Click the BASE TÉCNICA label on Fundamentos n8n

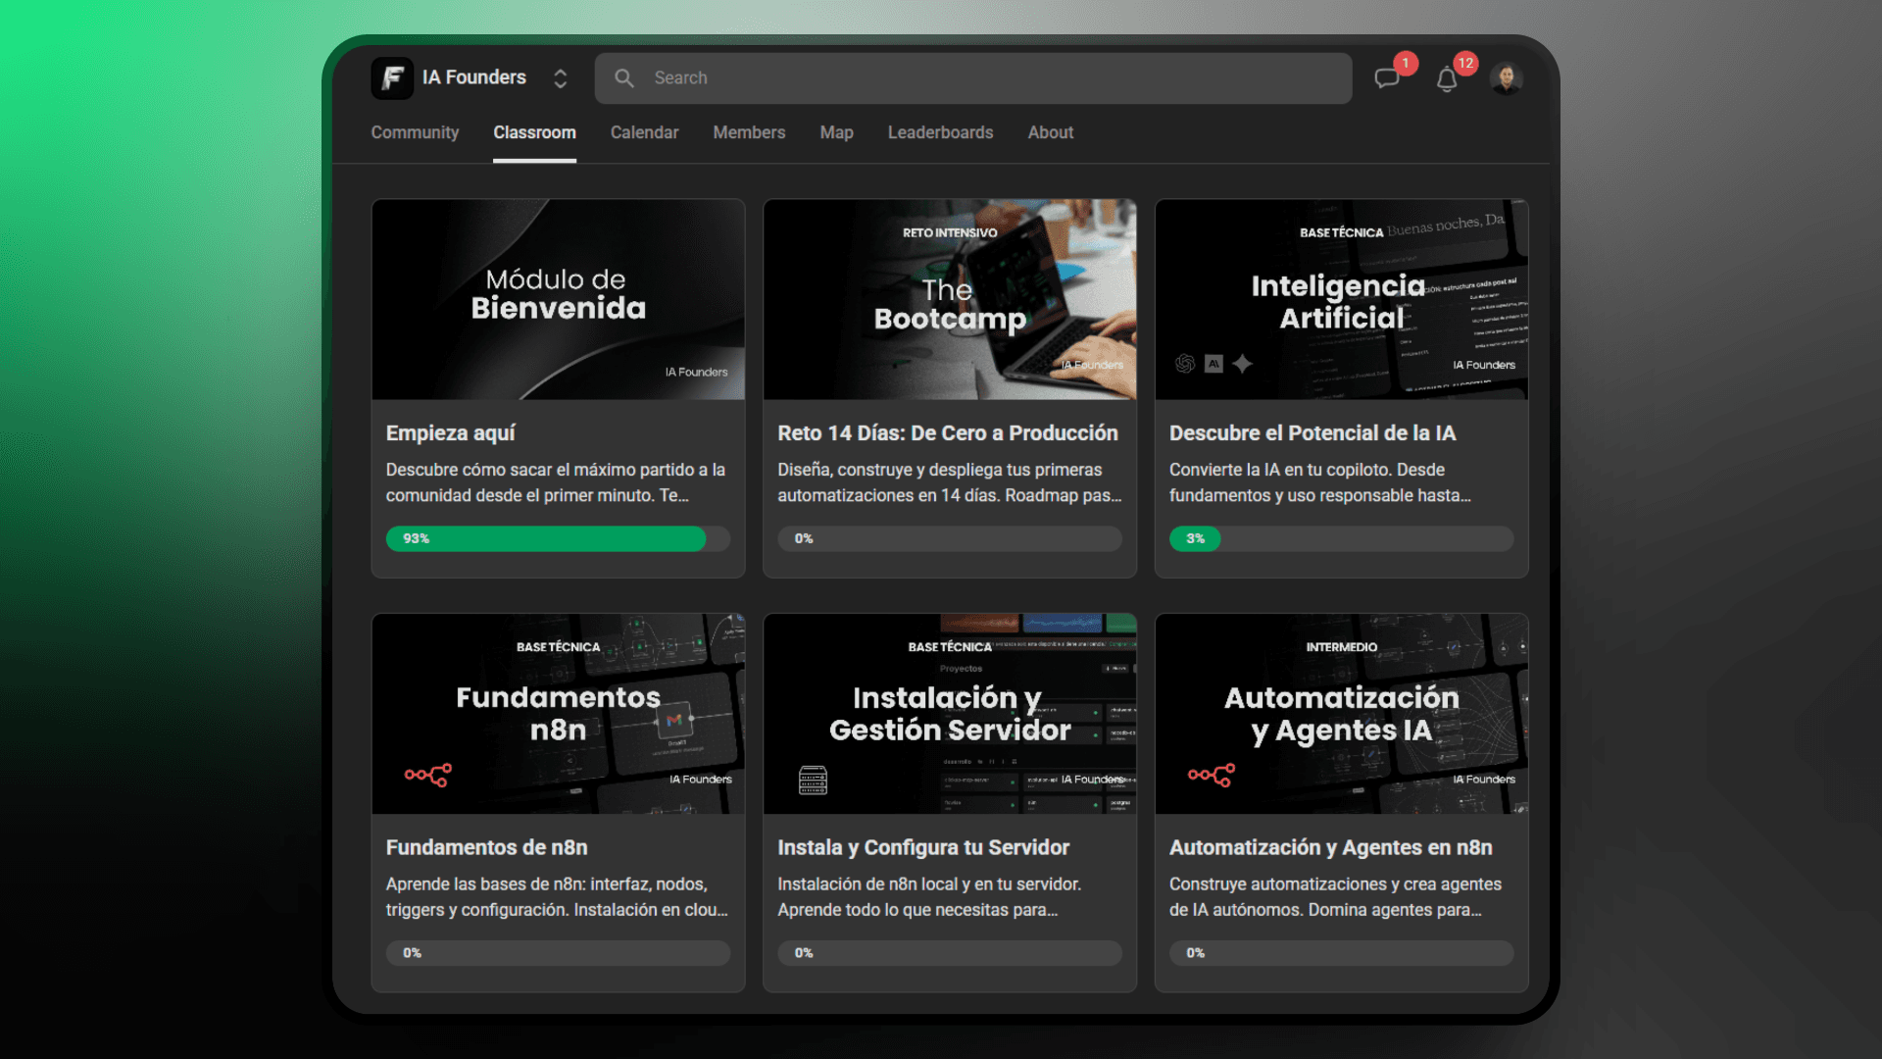click(558, 647)
